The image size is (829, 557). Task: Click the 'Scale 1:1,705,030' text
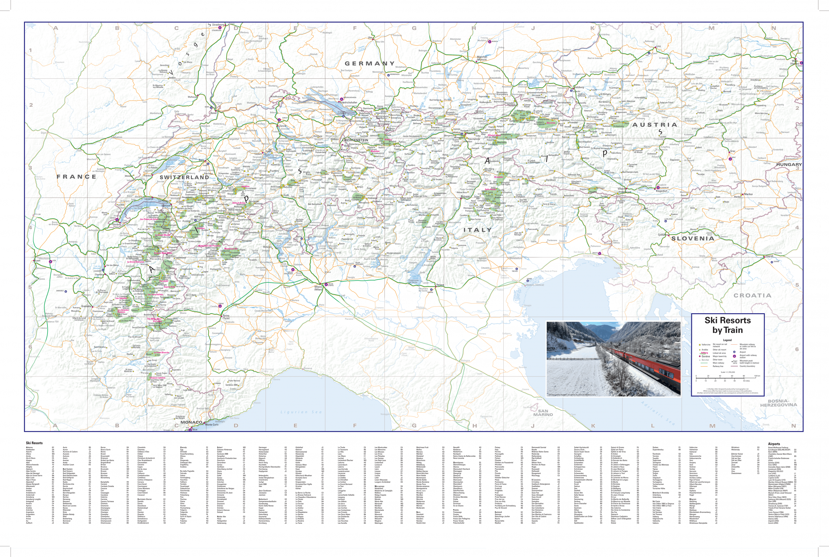coord(728,372)
